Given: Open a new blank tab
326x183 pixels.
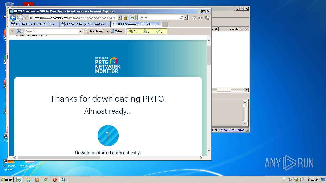Looking at the screenshot, I should pyautogui.click(x=165, y=24).
